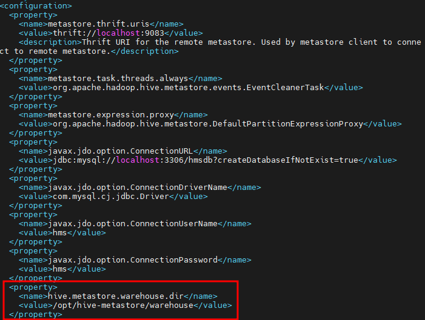Click the com.mysql.cj.jdbc.Driver value

coord(111,197)
